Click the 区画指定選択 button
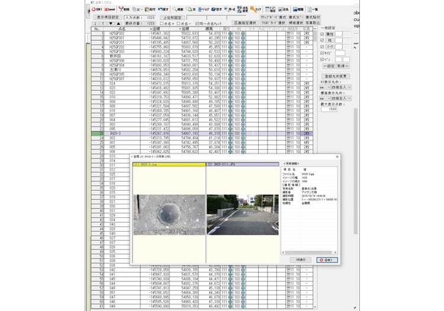The image size is (444, 311). pos(245,23)
